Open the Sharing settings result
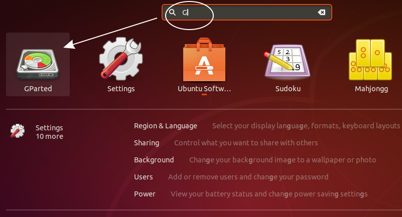The image size is (402, 217). coord(147,143)
